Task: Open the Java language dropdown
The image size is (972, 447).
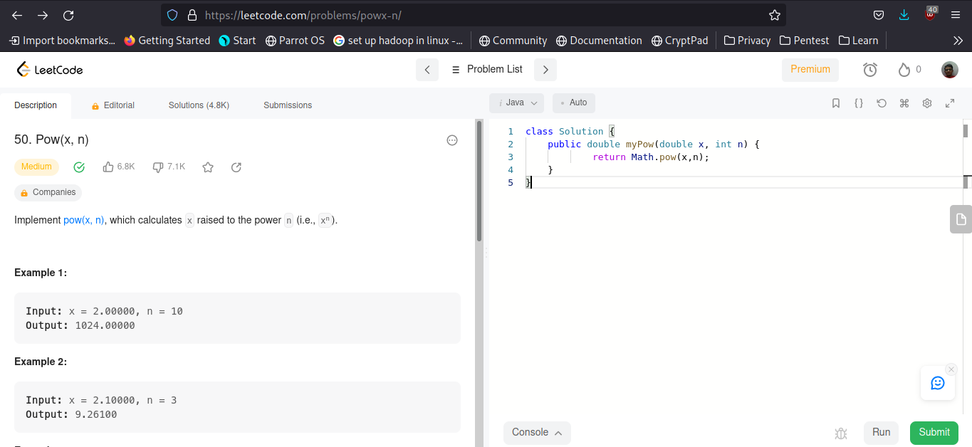Action: 516,103
